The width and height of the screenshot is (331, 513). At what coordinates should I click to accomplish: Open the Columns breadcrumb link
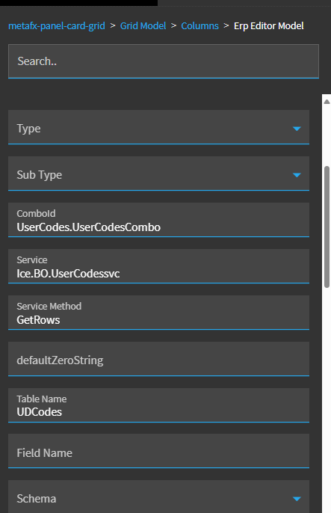200,26
